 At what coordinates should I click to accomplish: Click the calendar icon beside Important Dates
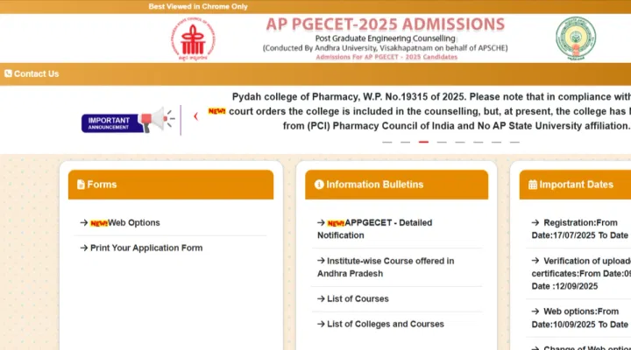[x=532, y=185]
